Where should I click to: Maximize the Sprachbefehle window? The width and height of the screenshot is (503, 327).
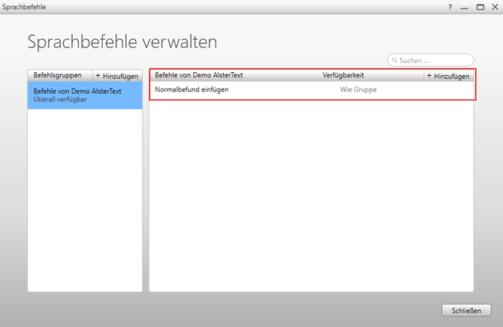click(x=480, y=7)
